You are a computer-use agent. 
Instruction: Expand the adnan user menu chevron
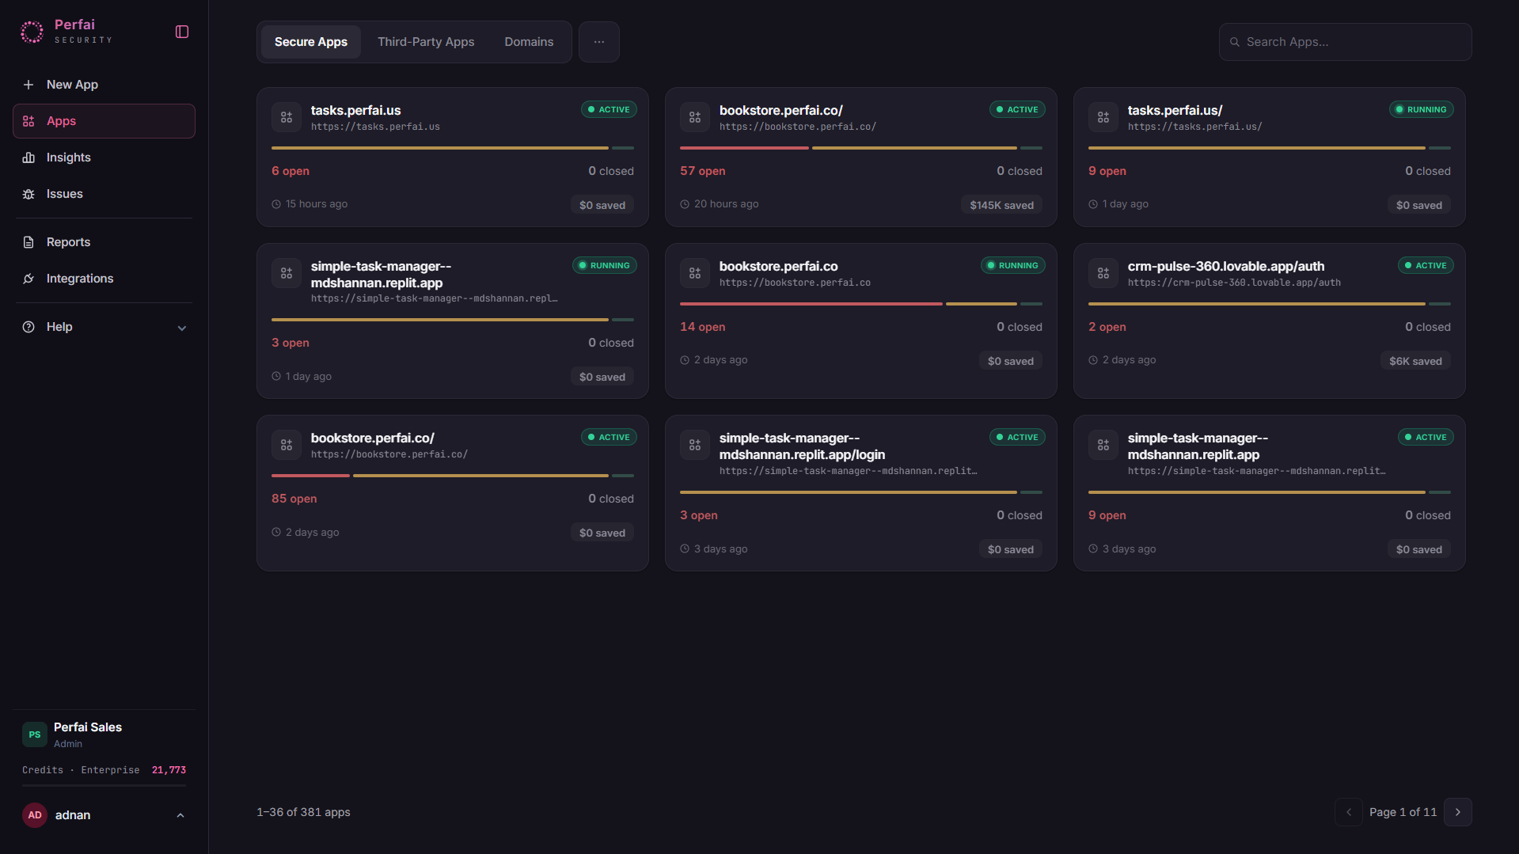click(180, 815)
